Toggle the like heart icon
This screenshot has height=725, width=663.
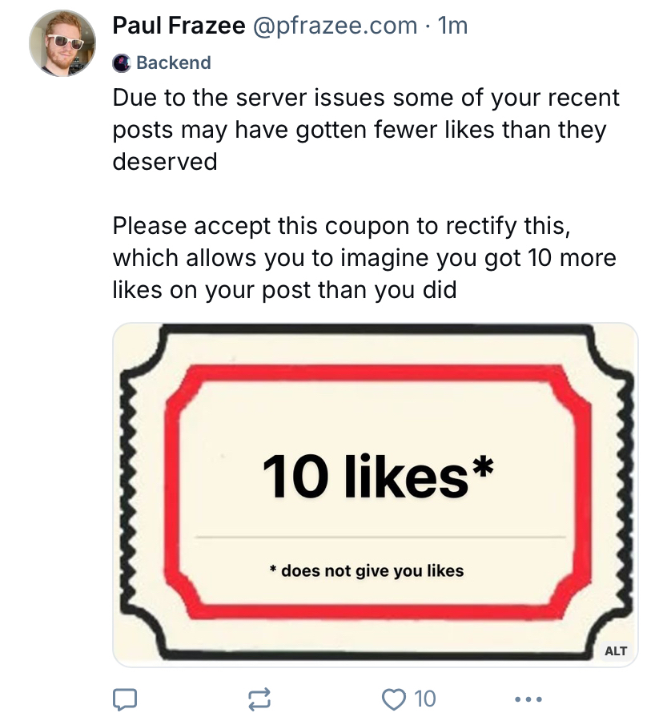click(394, 699)
